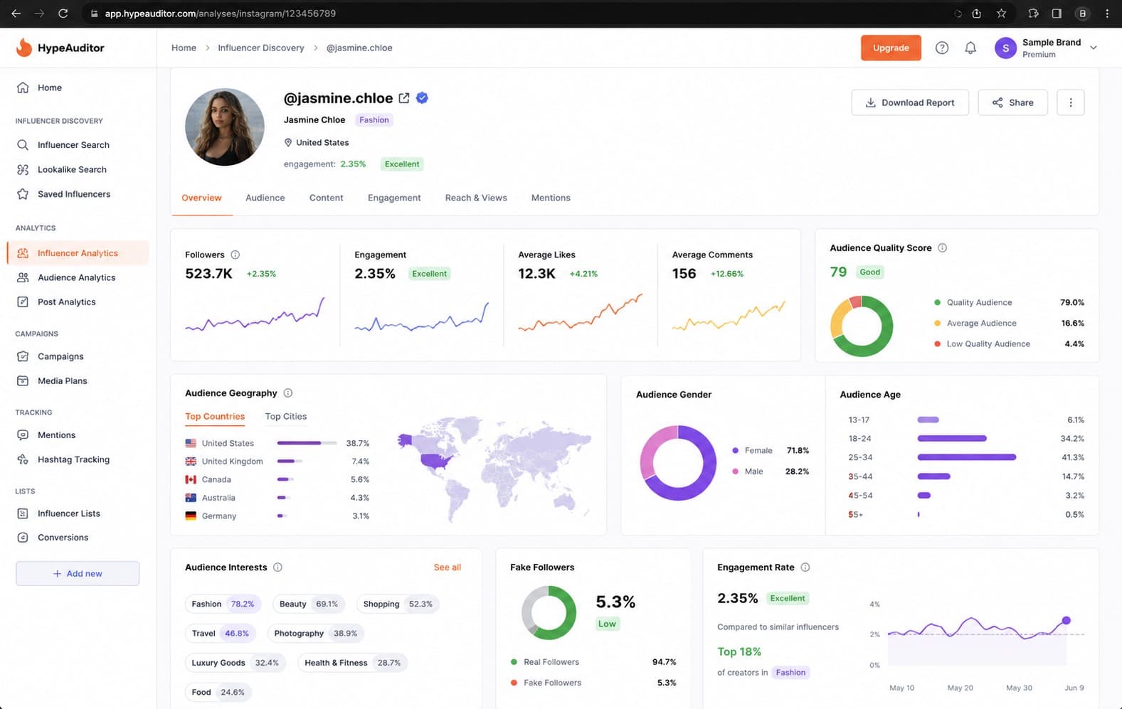Click the Beauty 69.1% interest chip
The image size is (1122, 709).
click(x=309, y=604)
